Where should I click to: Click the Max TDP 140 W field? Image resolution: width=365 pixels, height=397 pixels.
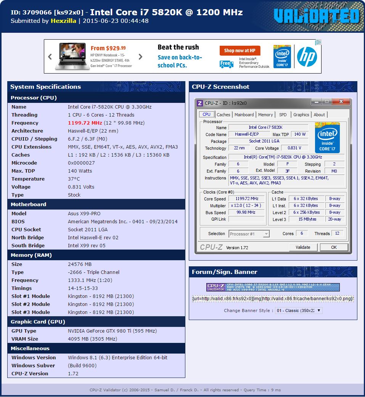(x=300, y=134)
